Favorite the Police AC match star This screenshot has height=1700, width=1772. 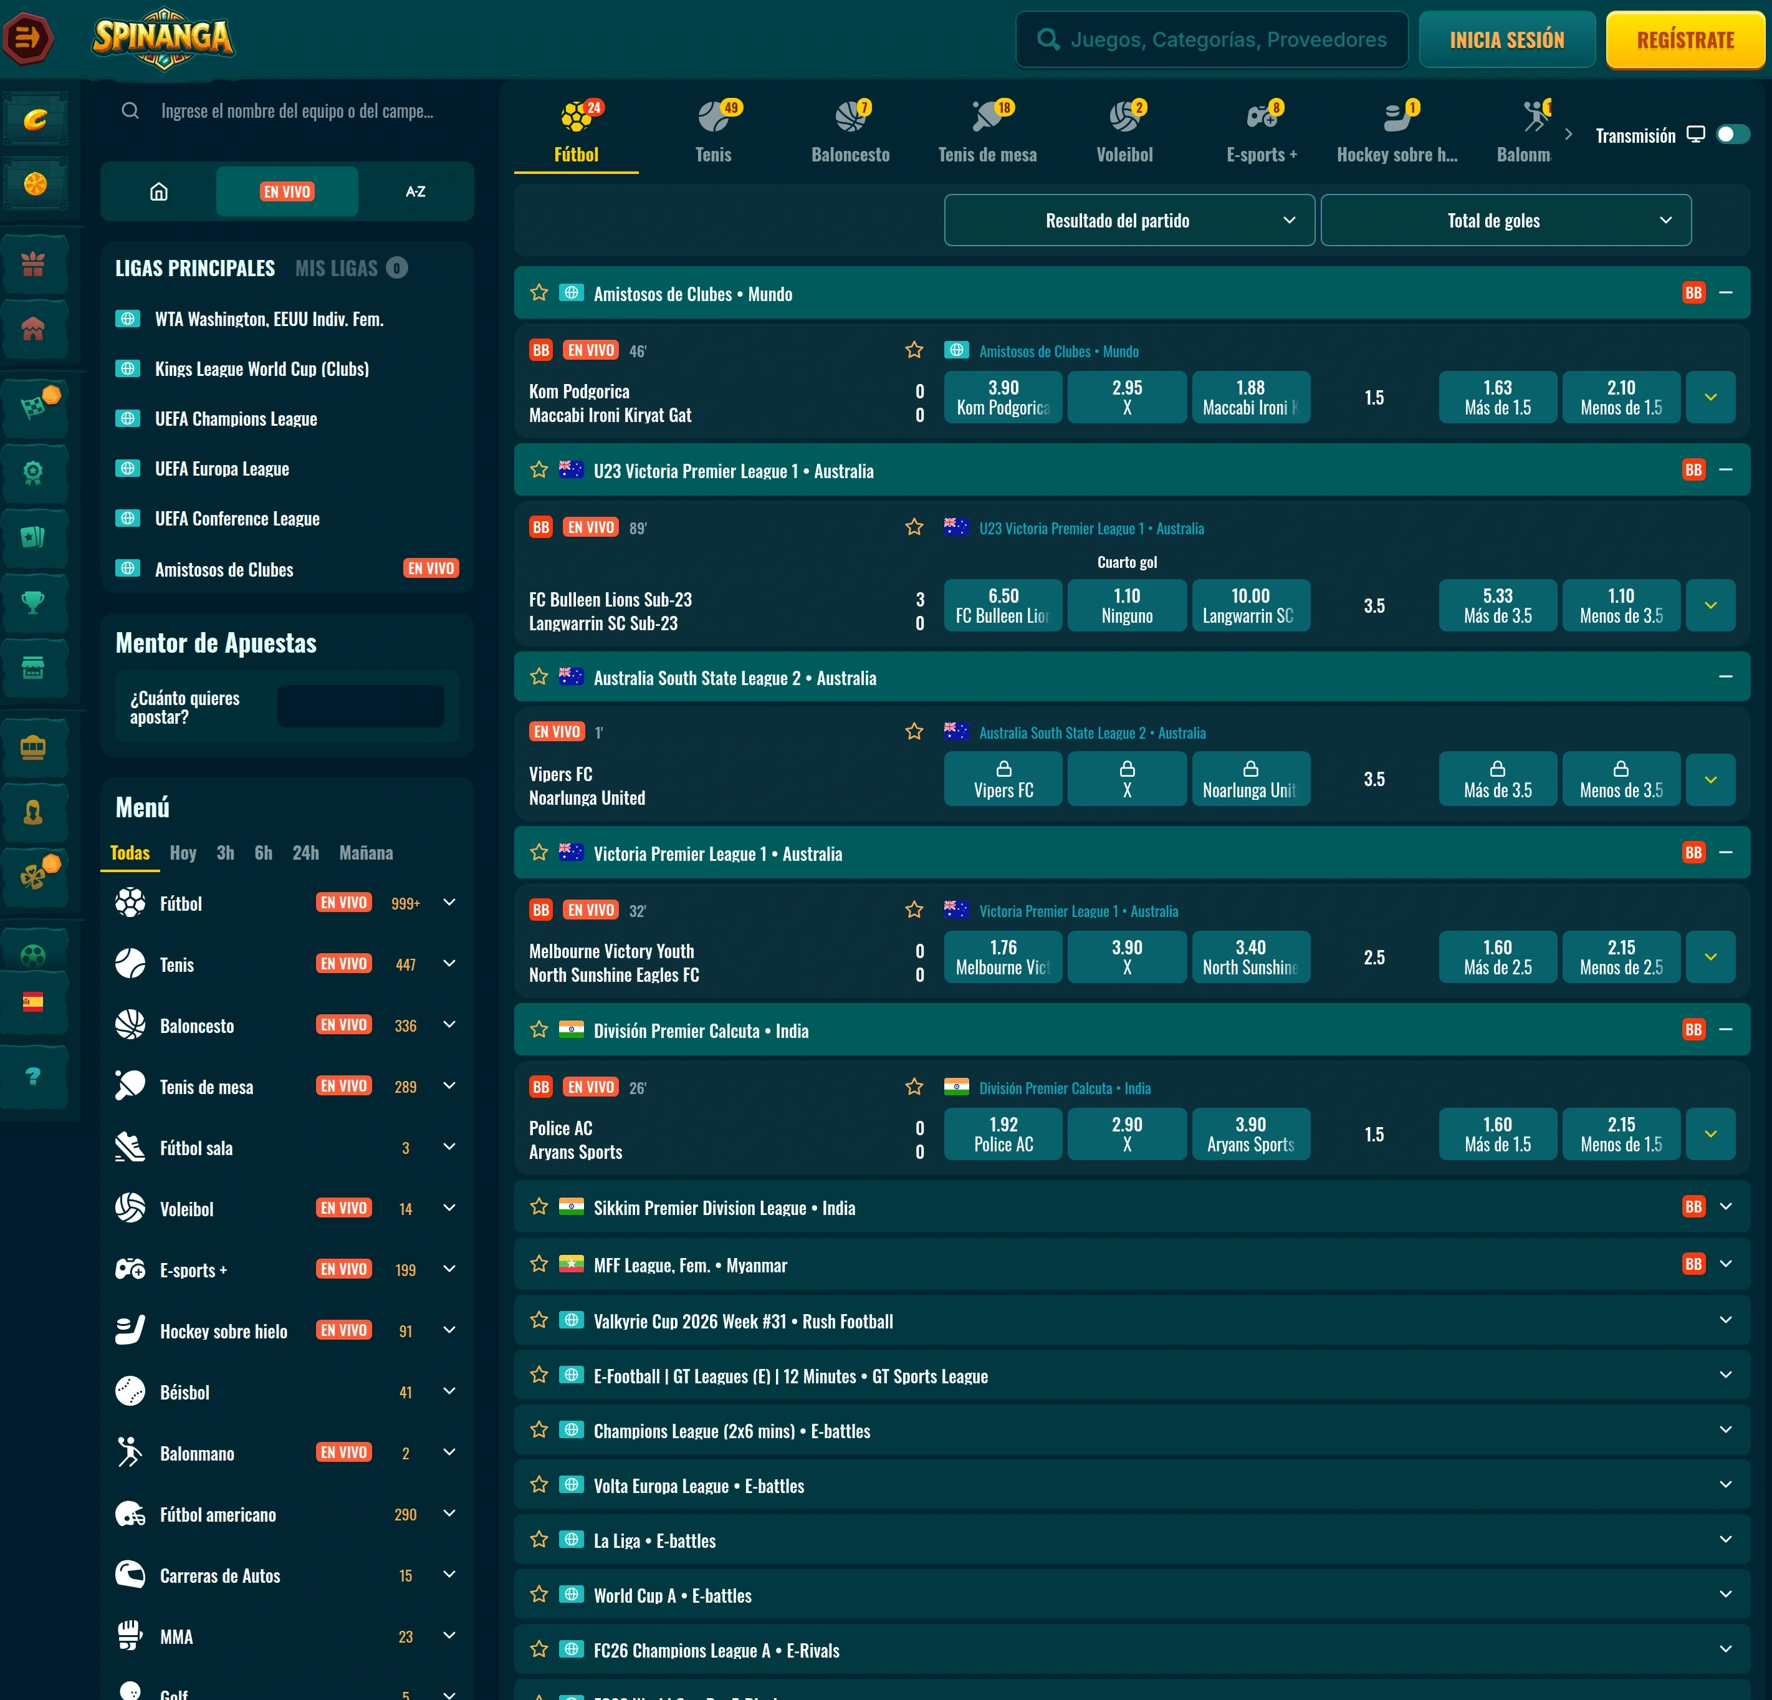pos(914,1087)
